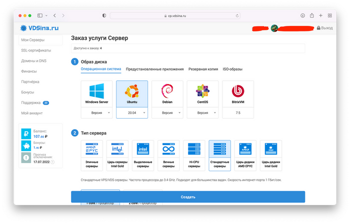Toggle Safari sidebar button

pos(40,15)
